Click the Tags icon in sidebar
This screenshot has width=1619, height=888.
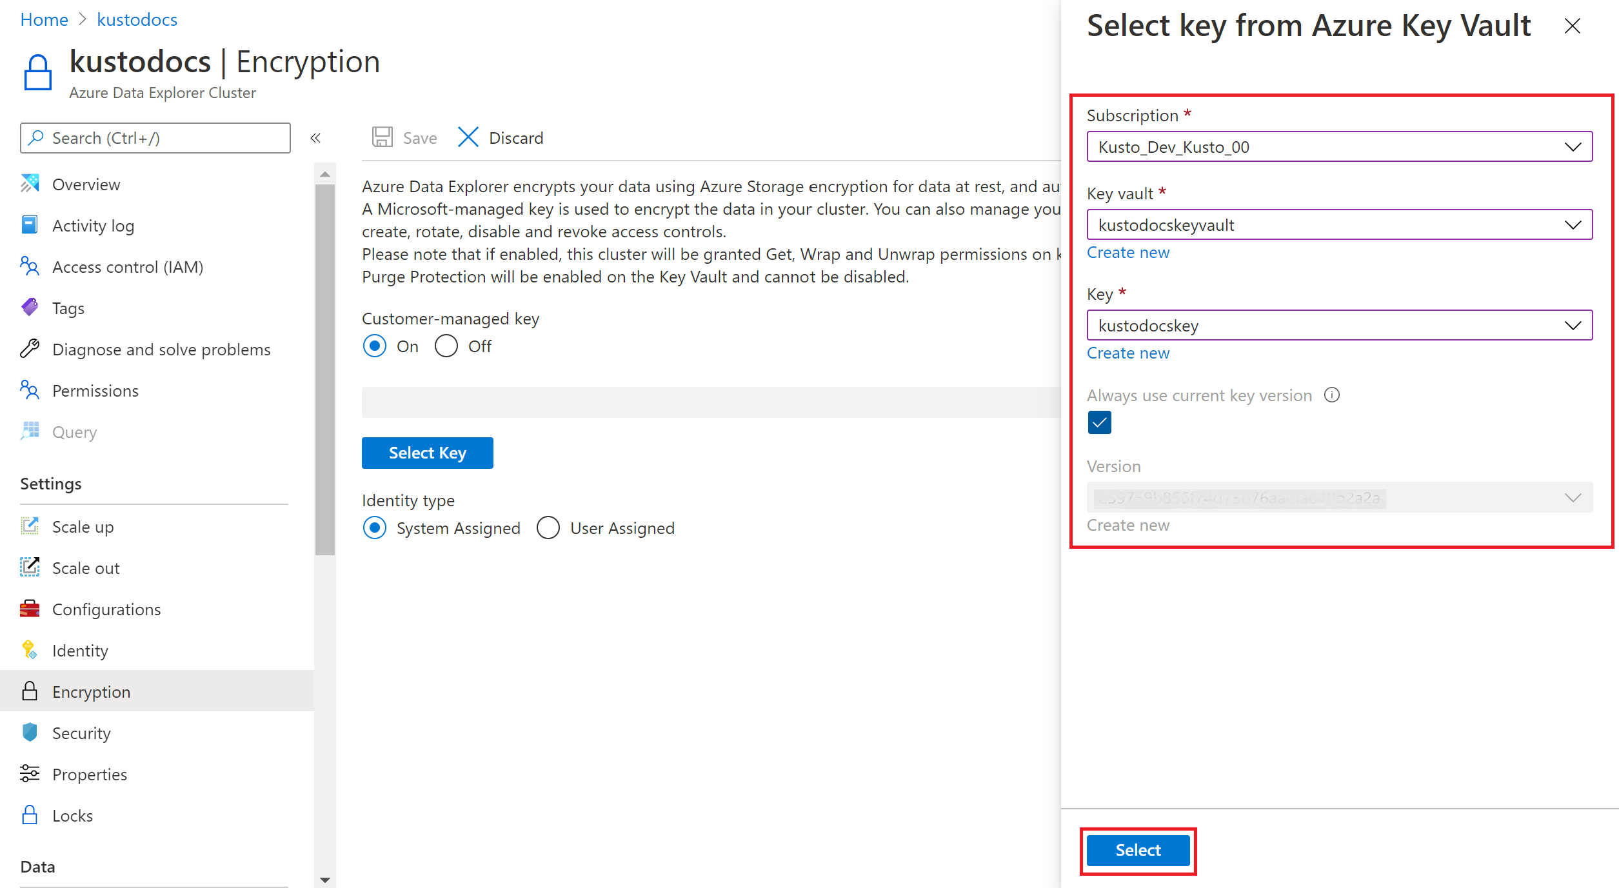(x=30, y=308)
